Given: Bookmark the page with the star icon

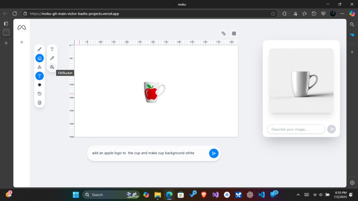Looking at the screenshot, I should (273, 14).
